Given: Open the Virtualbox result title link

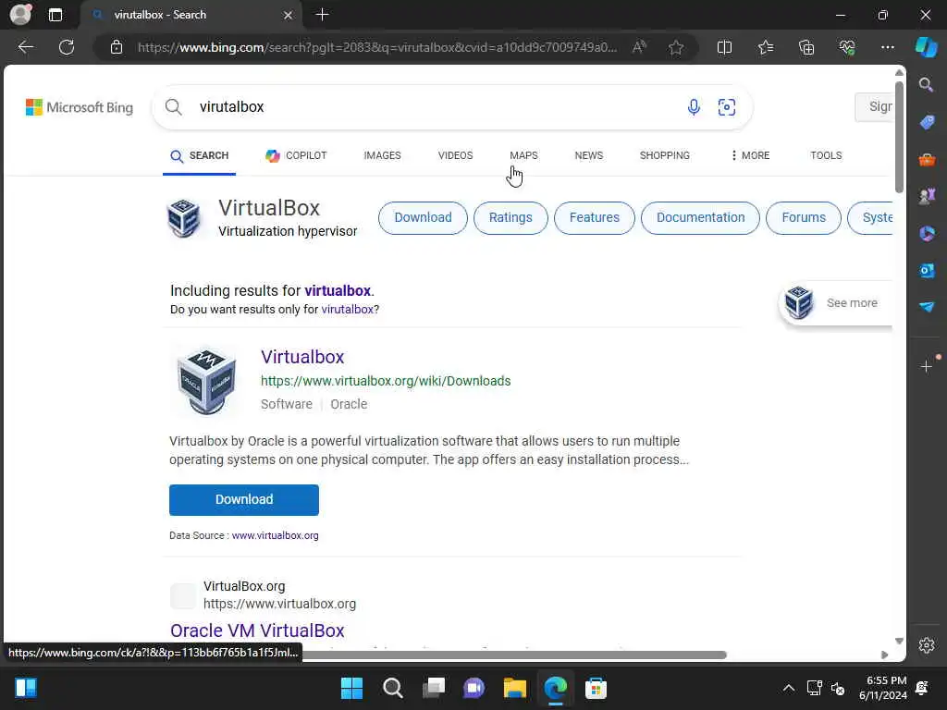Looking at the screenshot, I should [302, 357].
